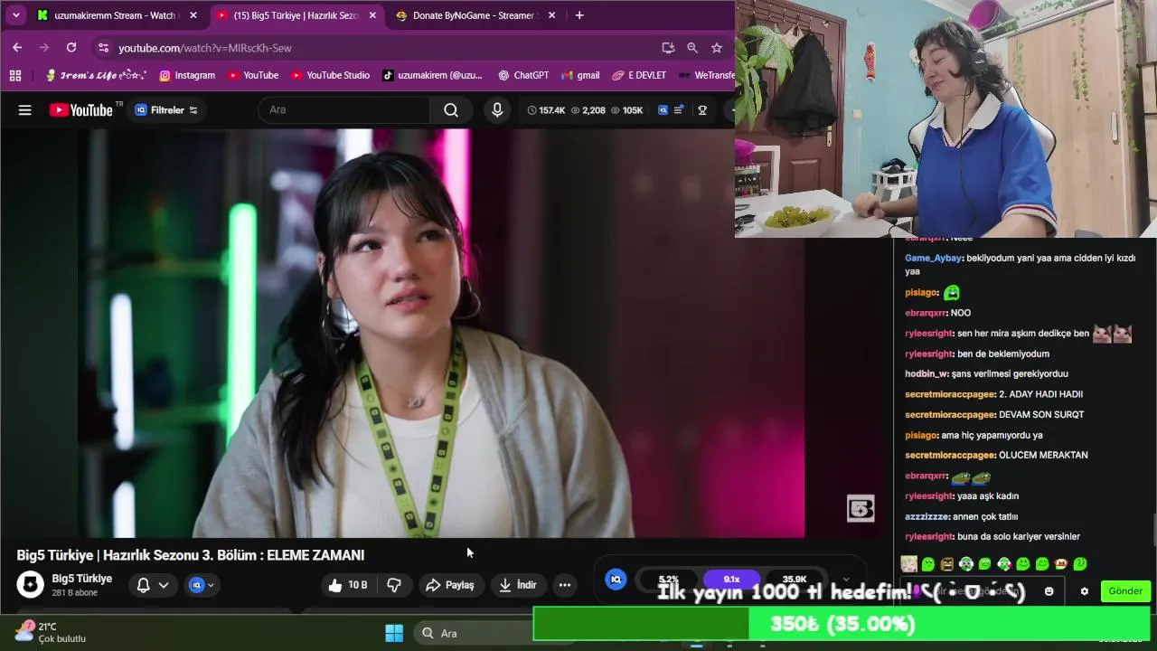The image size is (1157, 651).
Task: Pick the angry brown face emote
Action: 946,564
